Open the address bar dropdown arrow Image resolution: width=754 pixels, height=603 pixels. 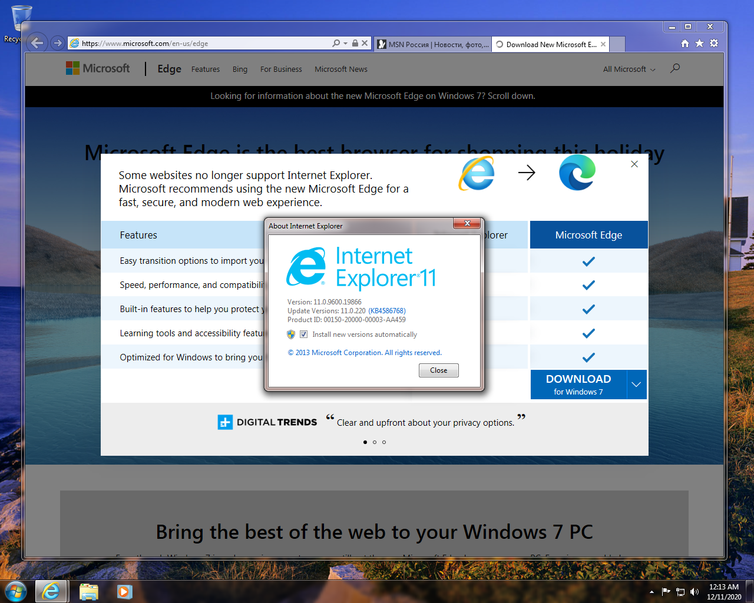(x=345, y=43)
